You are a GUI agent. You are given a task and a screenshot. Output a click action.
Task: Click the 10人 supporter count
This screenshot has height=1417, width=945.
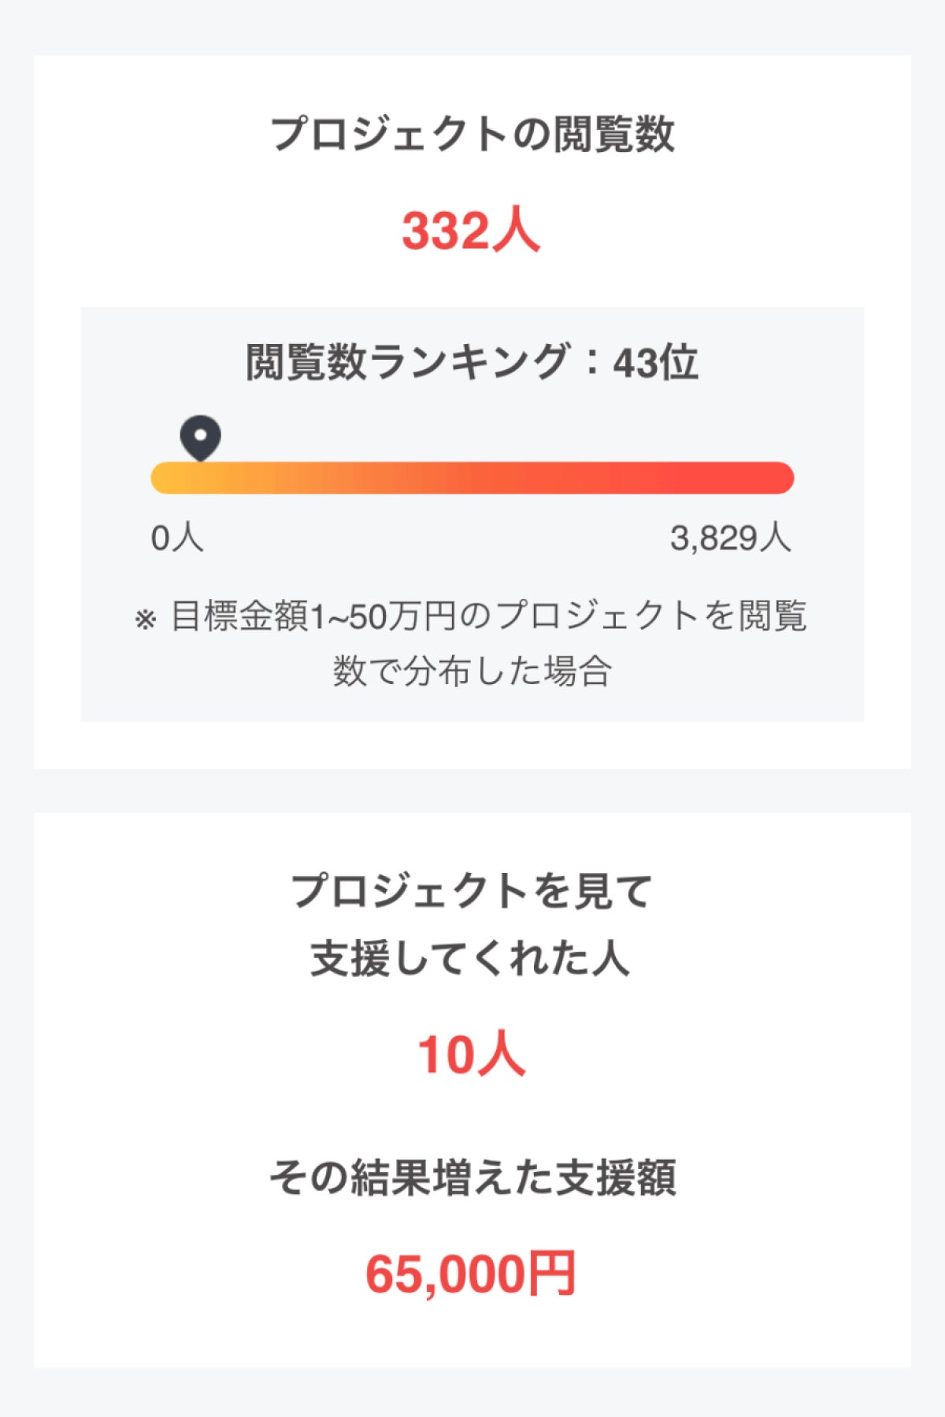(x=471, y=1055)
